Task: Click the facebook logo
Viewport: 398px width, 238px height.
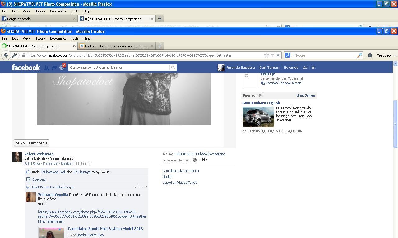Action: (26, 67)
